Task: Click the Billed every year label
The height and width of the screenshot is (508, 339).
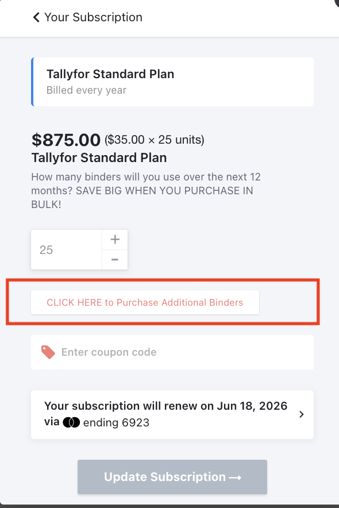Action: pyautogui.click(x=86, y=90)
